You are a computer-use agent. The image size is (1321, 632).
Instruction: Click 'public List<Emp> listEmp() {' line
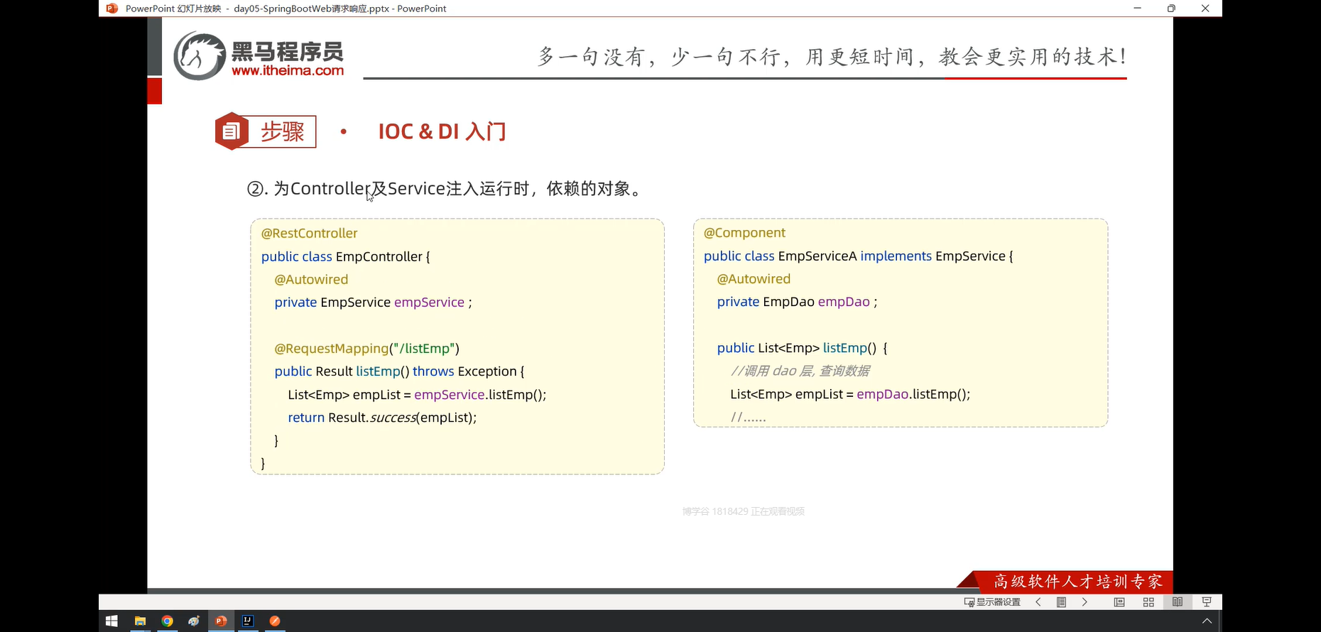tap(803, 348)
